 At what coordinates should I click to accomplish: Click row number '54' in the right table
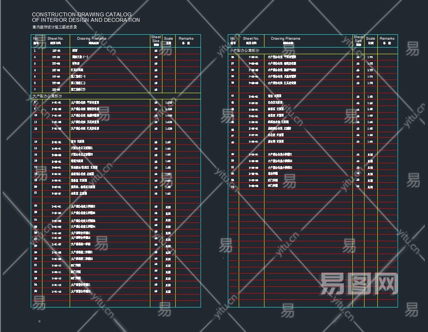[232, 187]
